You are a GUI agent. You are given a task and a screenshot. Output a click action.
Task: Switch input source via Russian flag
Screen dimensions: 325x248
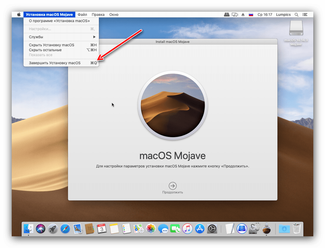251,15
